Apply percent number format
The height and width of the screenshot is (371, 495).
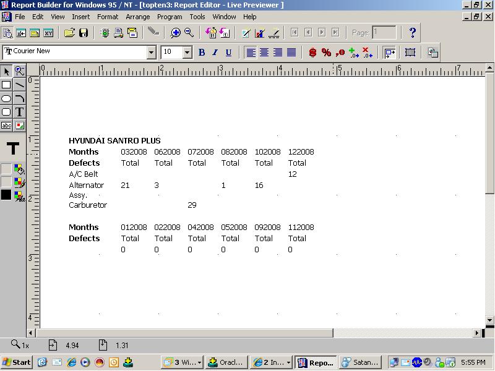coord(325,53)
